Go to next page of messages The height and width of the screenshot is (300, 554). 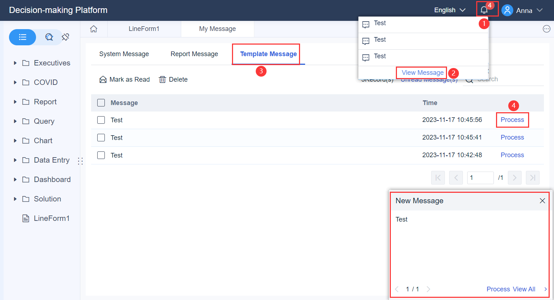tap(515, 178)
